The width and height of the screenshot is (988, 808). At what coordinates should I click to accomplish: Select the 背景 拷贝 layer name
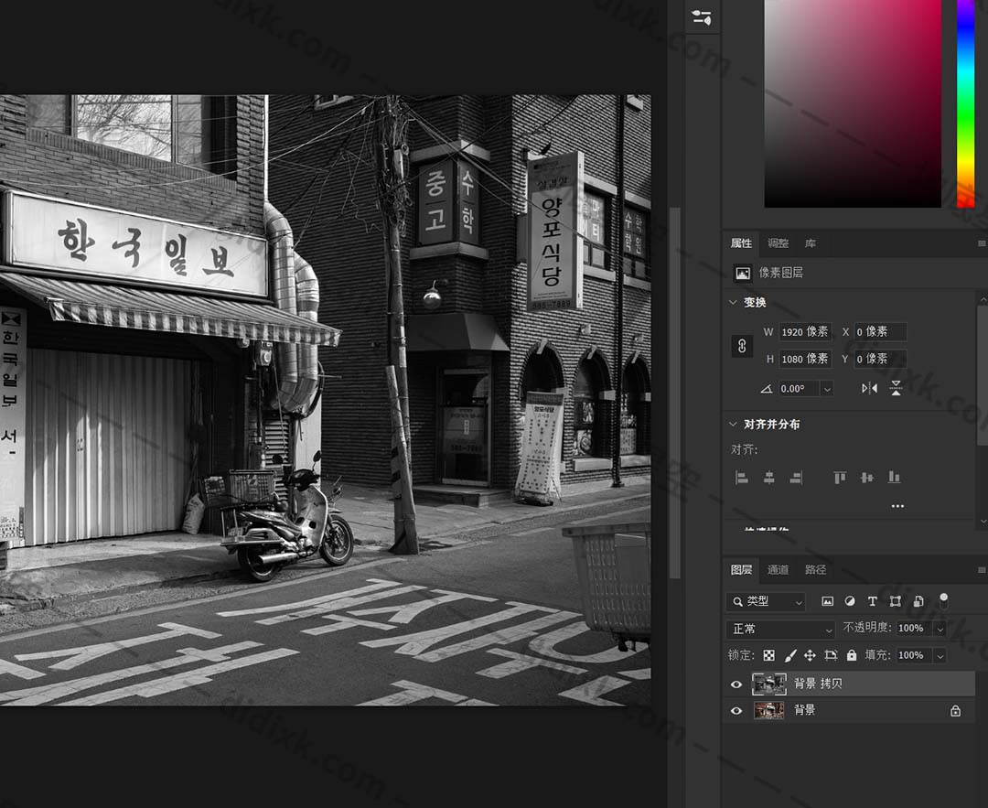pyautogui.click(x=818, y=684)
